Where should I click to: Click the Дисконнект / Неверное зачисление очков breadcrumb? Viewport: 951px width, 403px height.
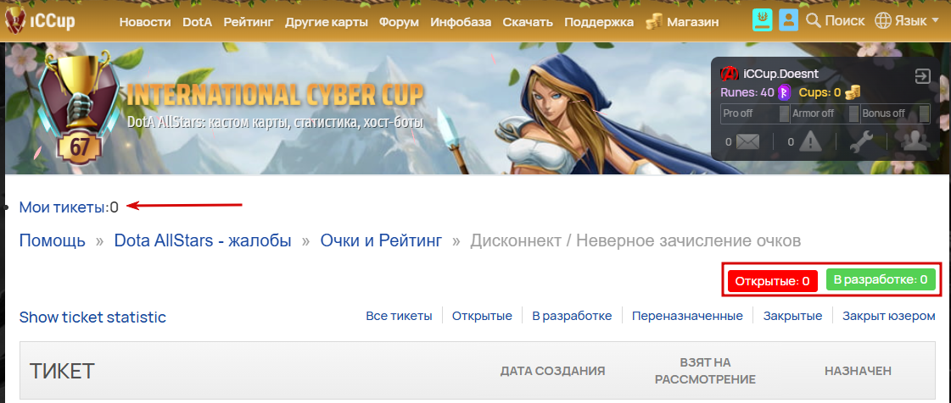635,240
